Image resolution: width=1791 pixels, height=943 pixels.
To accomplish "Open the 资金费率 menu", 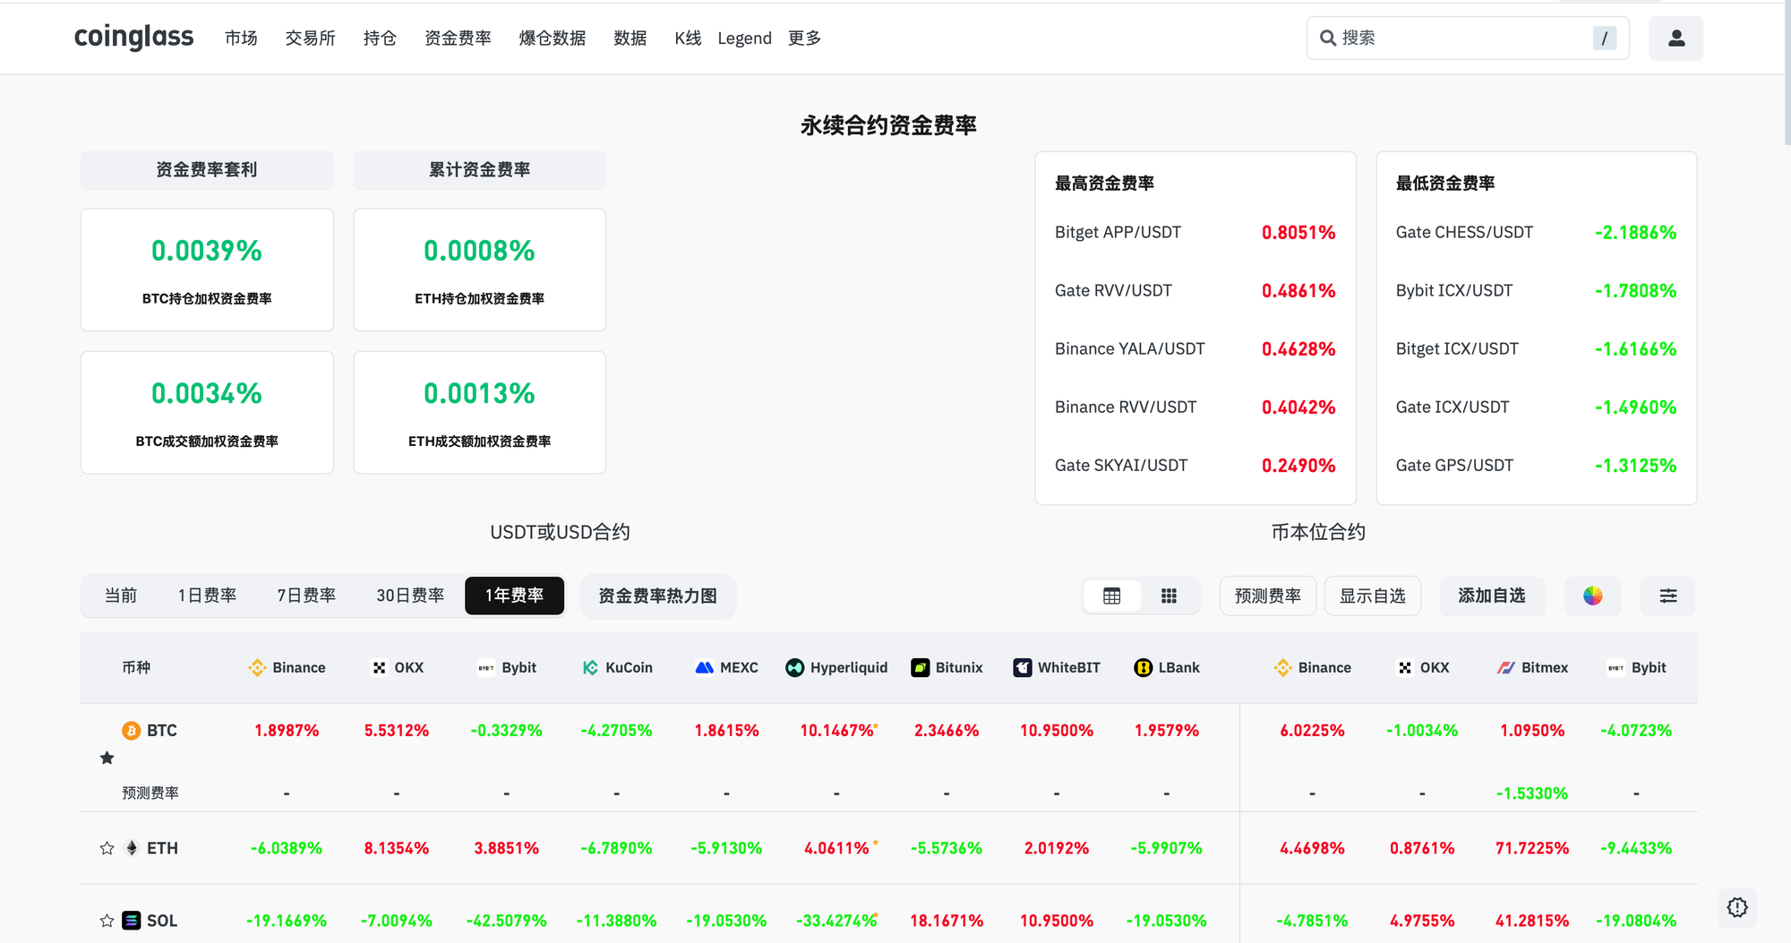I will pos(458,39).
